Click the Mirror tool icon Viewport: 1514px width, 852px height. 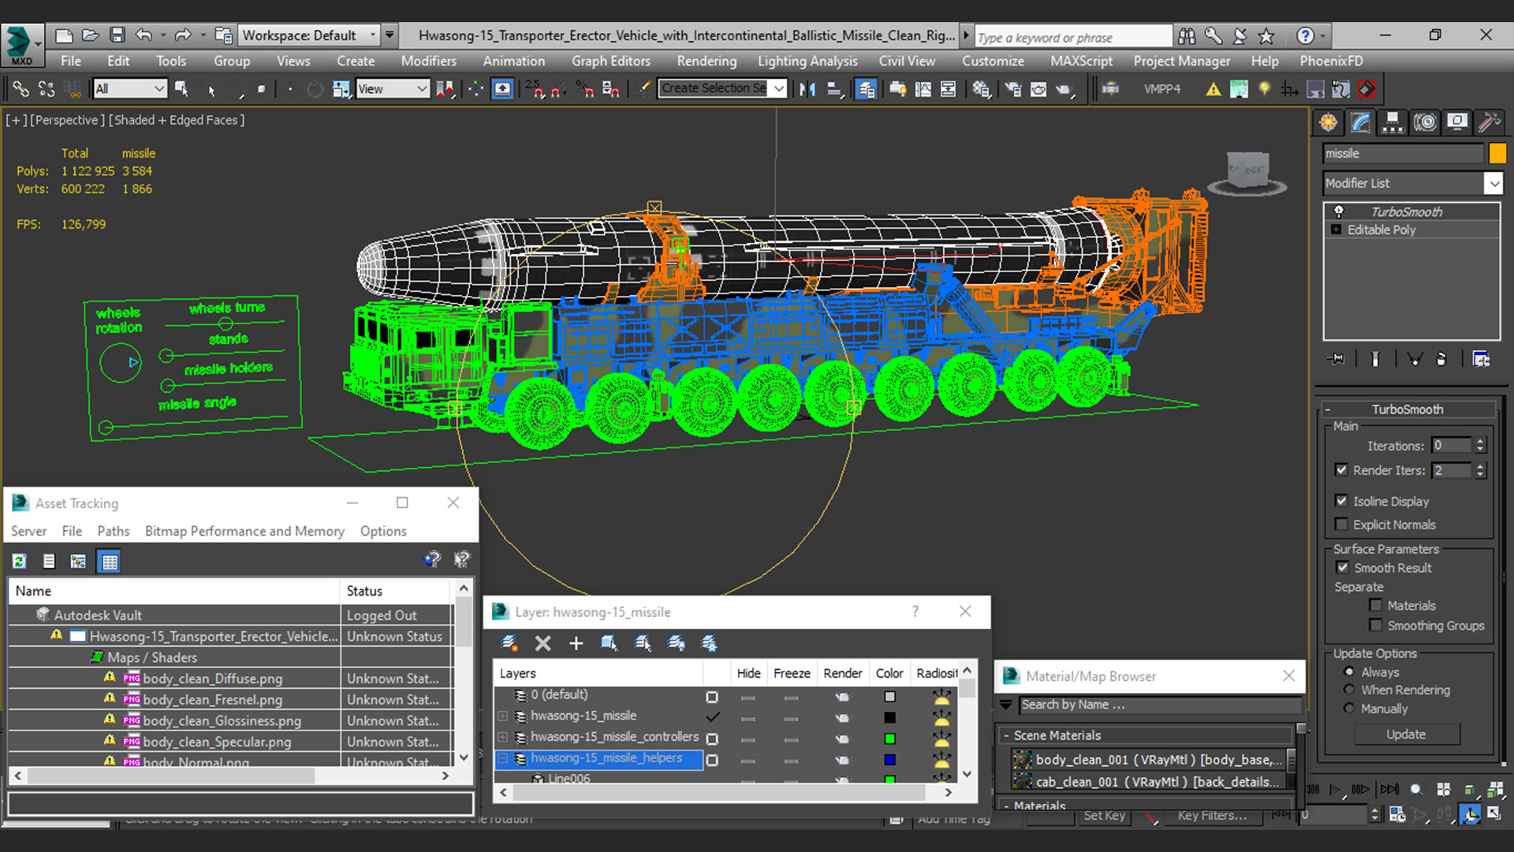(x=807, y=89)
